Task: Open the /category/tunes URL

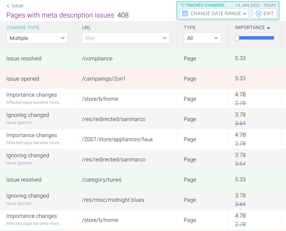Action: point(102,180)
